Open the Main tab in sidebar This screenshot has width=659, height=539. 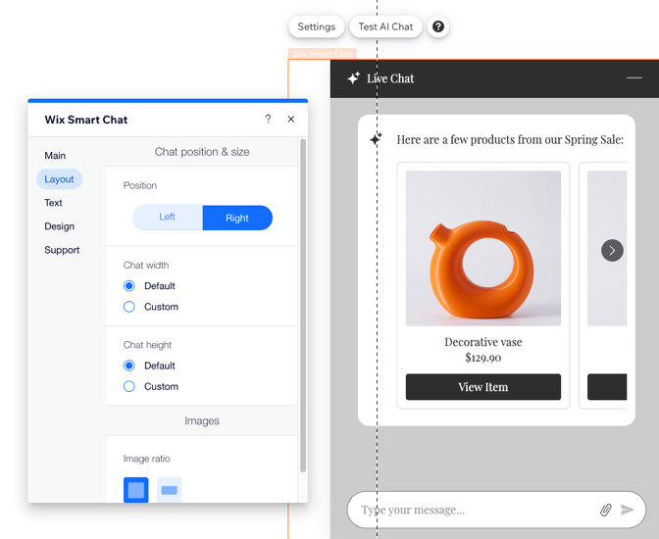(x=55, y=156)
